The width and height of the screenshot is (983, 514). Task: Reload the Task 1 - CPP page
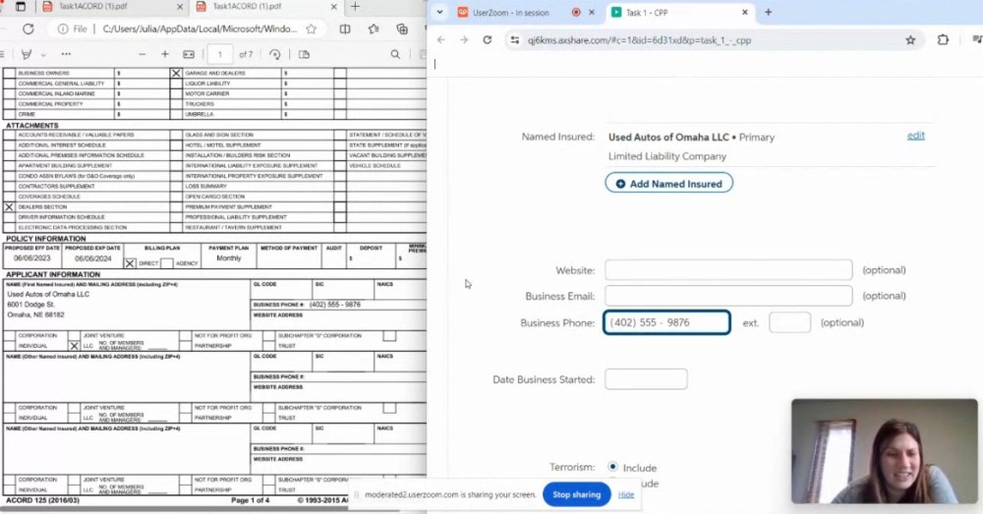pyautogui.click(x=487, y=39)
